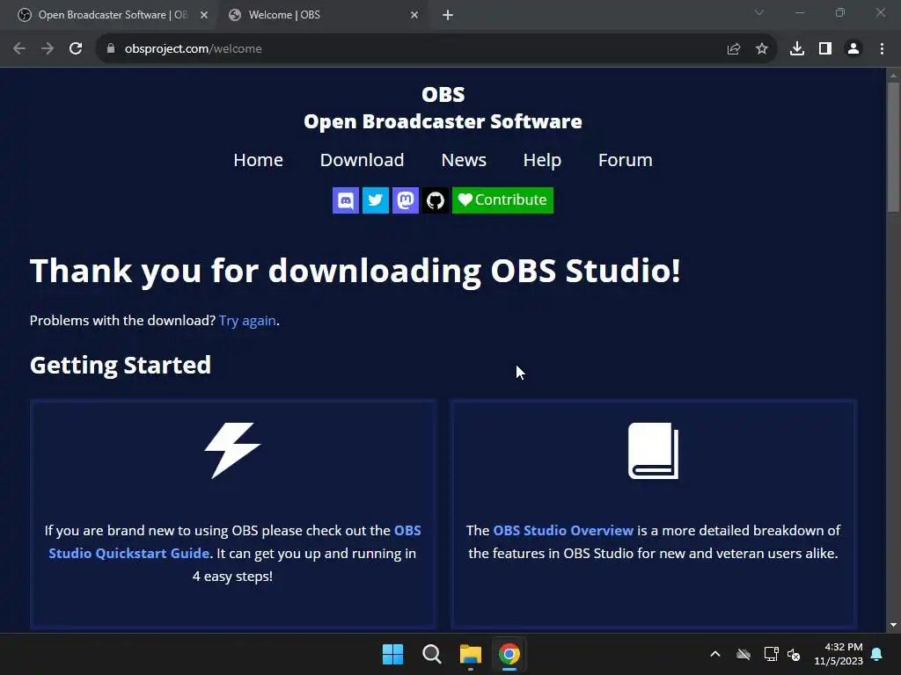Viewport: 901px width, 675px height.
Task: Open Chrome downloads icon
Action: click(797, 49)
